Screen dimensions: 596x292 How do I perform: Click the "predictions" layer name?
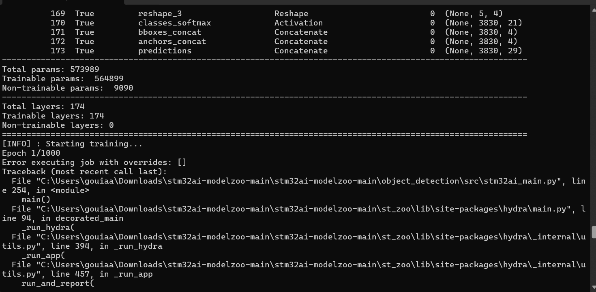tap(165, 51)
